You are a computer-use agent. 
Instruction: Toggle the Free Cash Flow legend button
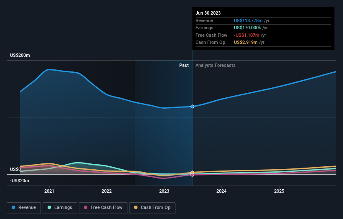point(103,208)
